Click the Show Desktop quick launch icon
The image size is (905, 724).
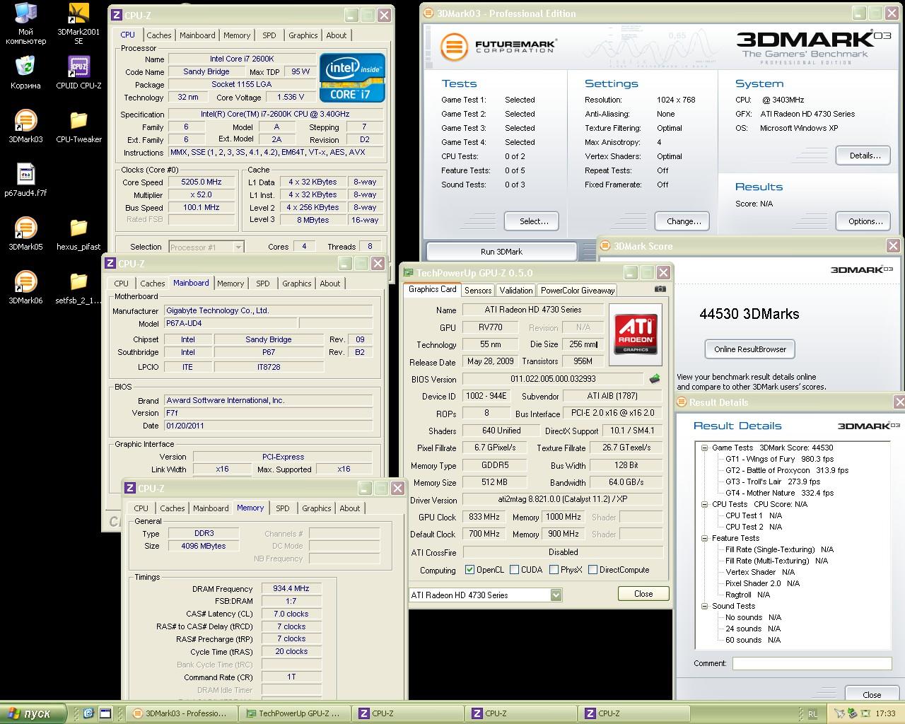pyautogui.click(x=105, y=713)
